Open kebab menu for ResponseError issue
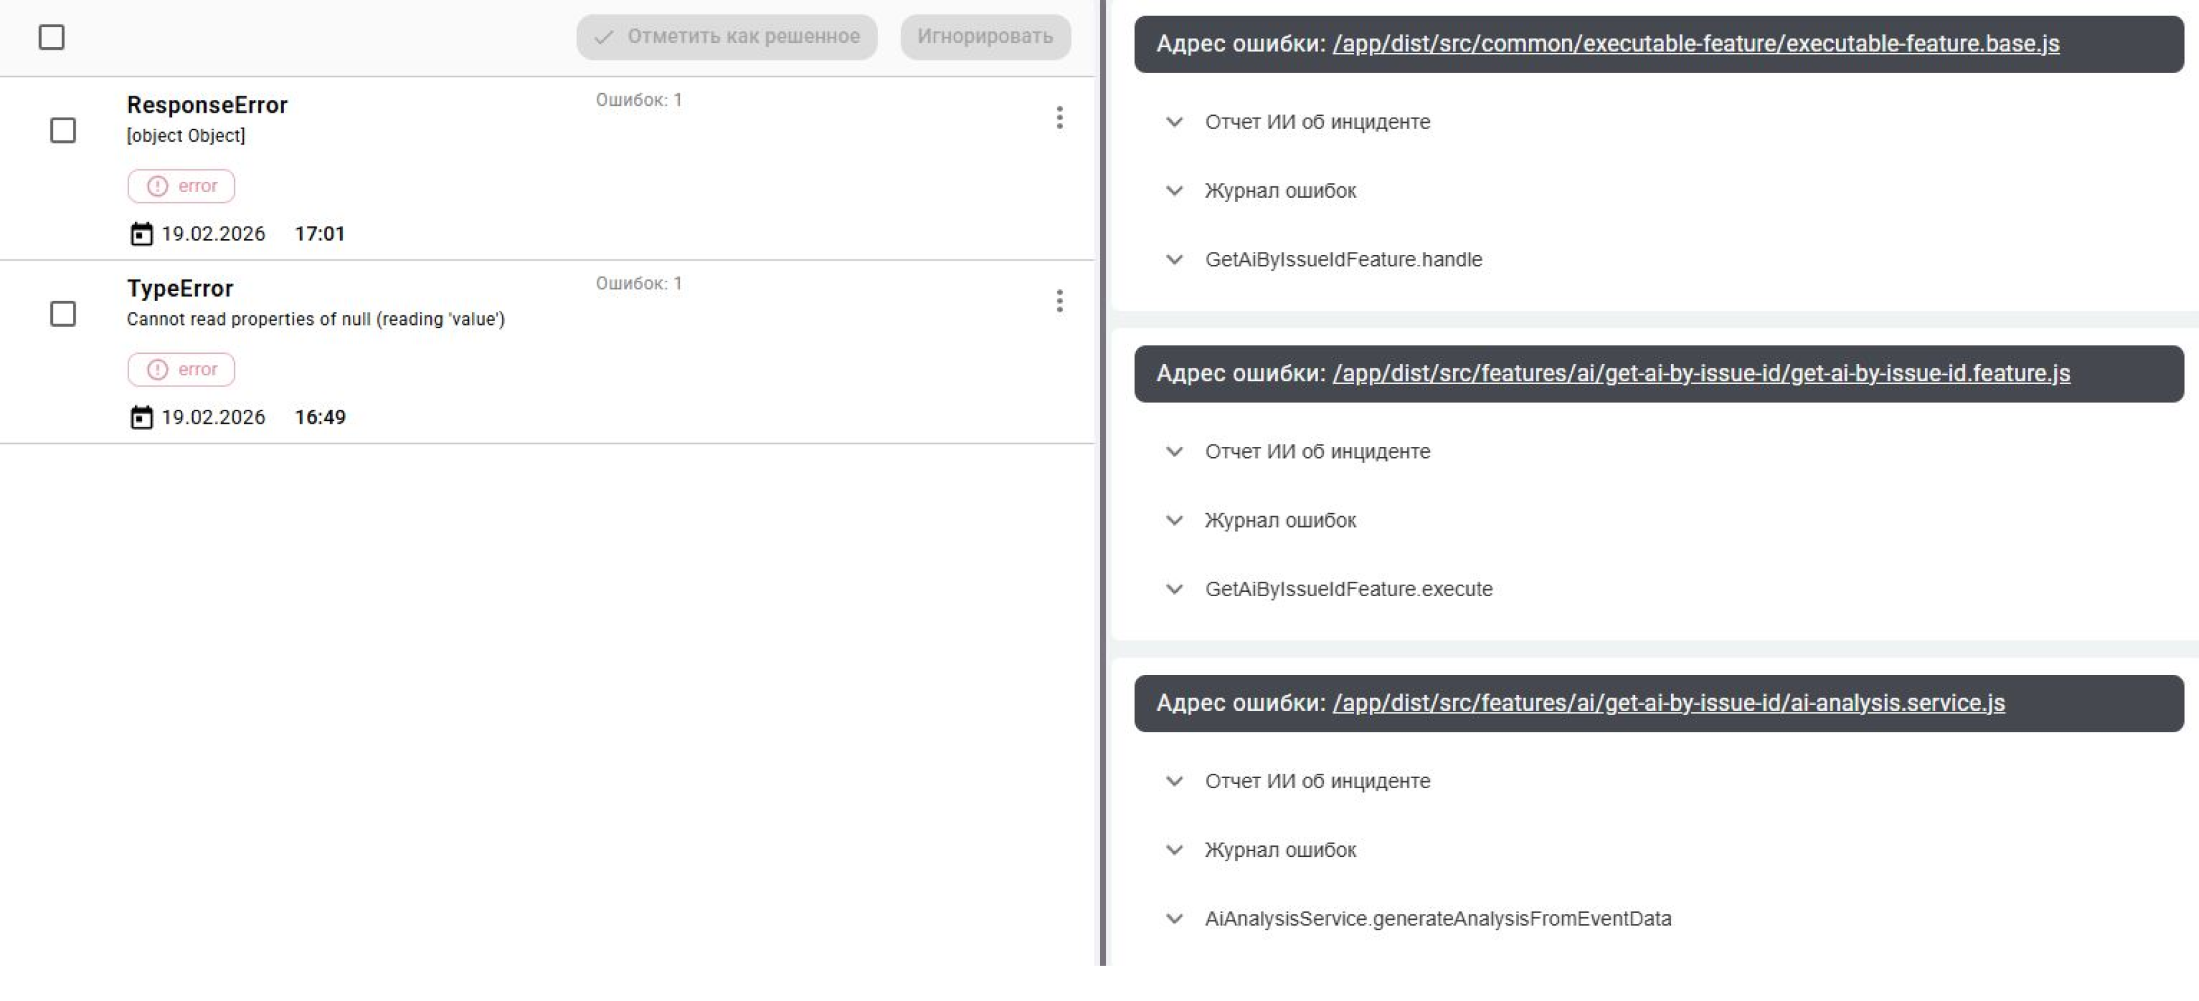Viewport: 2199px width, 1001px height. coord(1059,118)
